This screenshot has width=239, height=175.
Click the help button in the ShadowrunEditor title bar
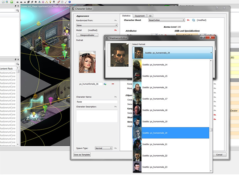click(x=203, y=37)
